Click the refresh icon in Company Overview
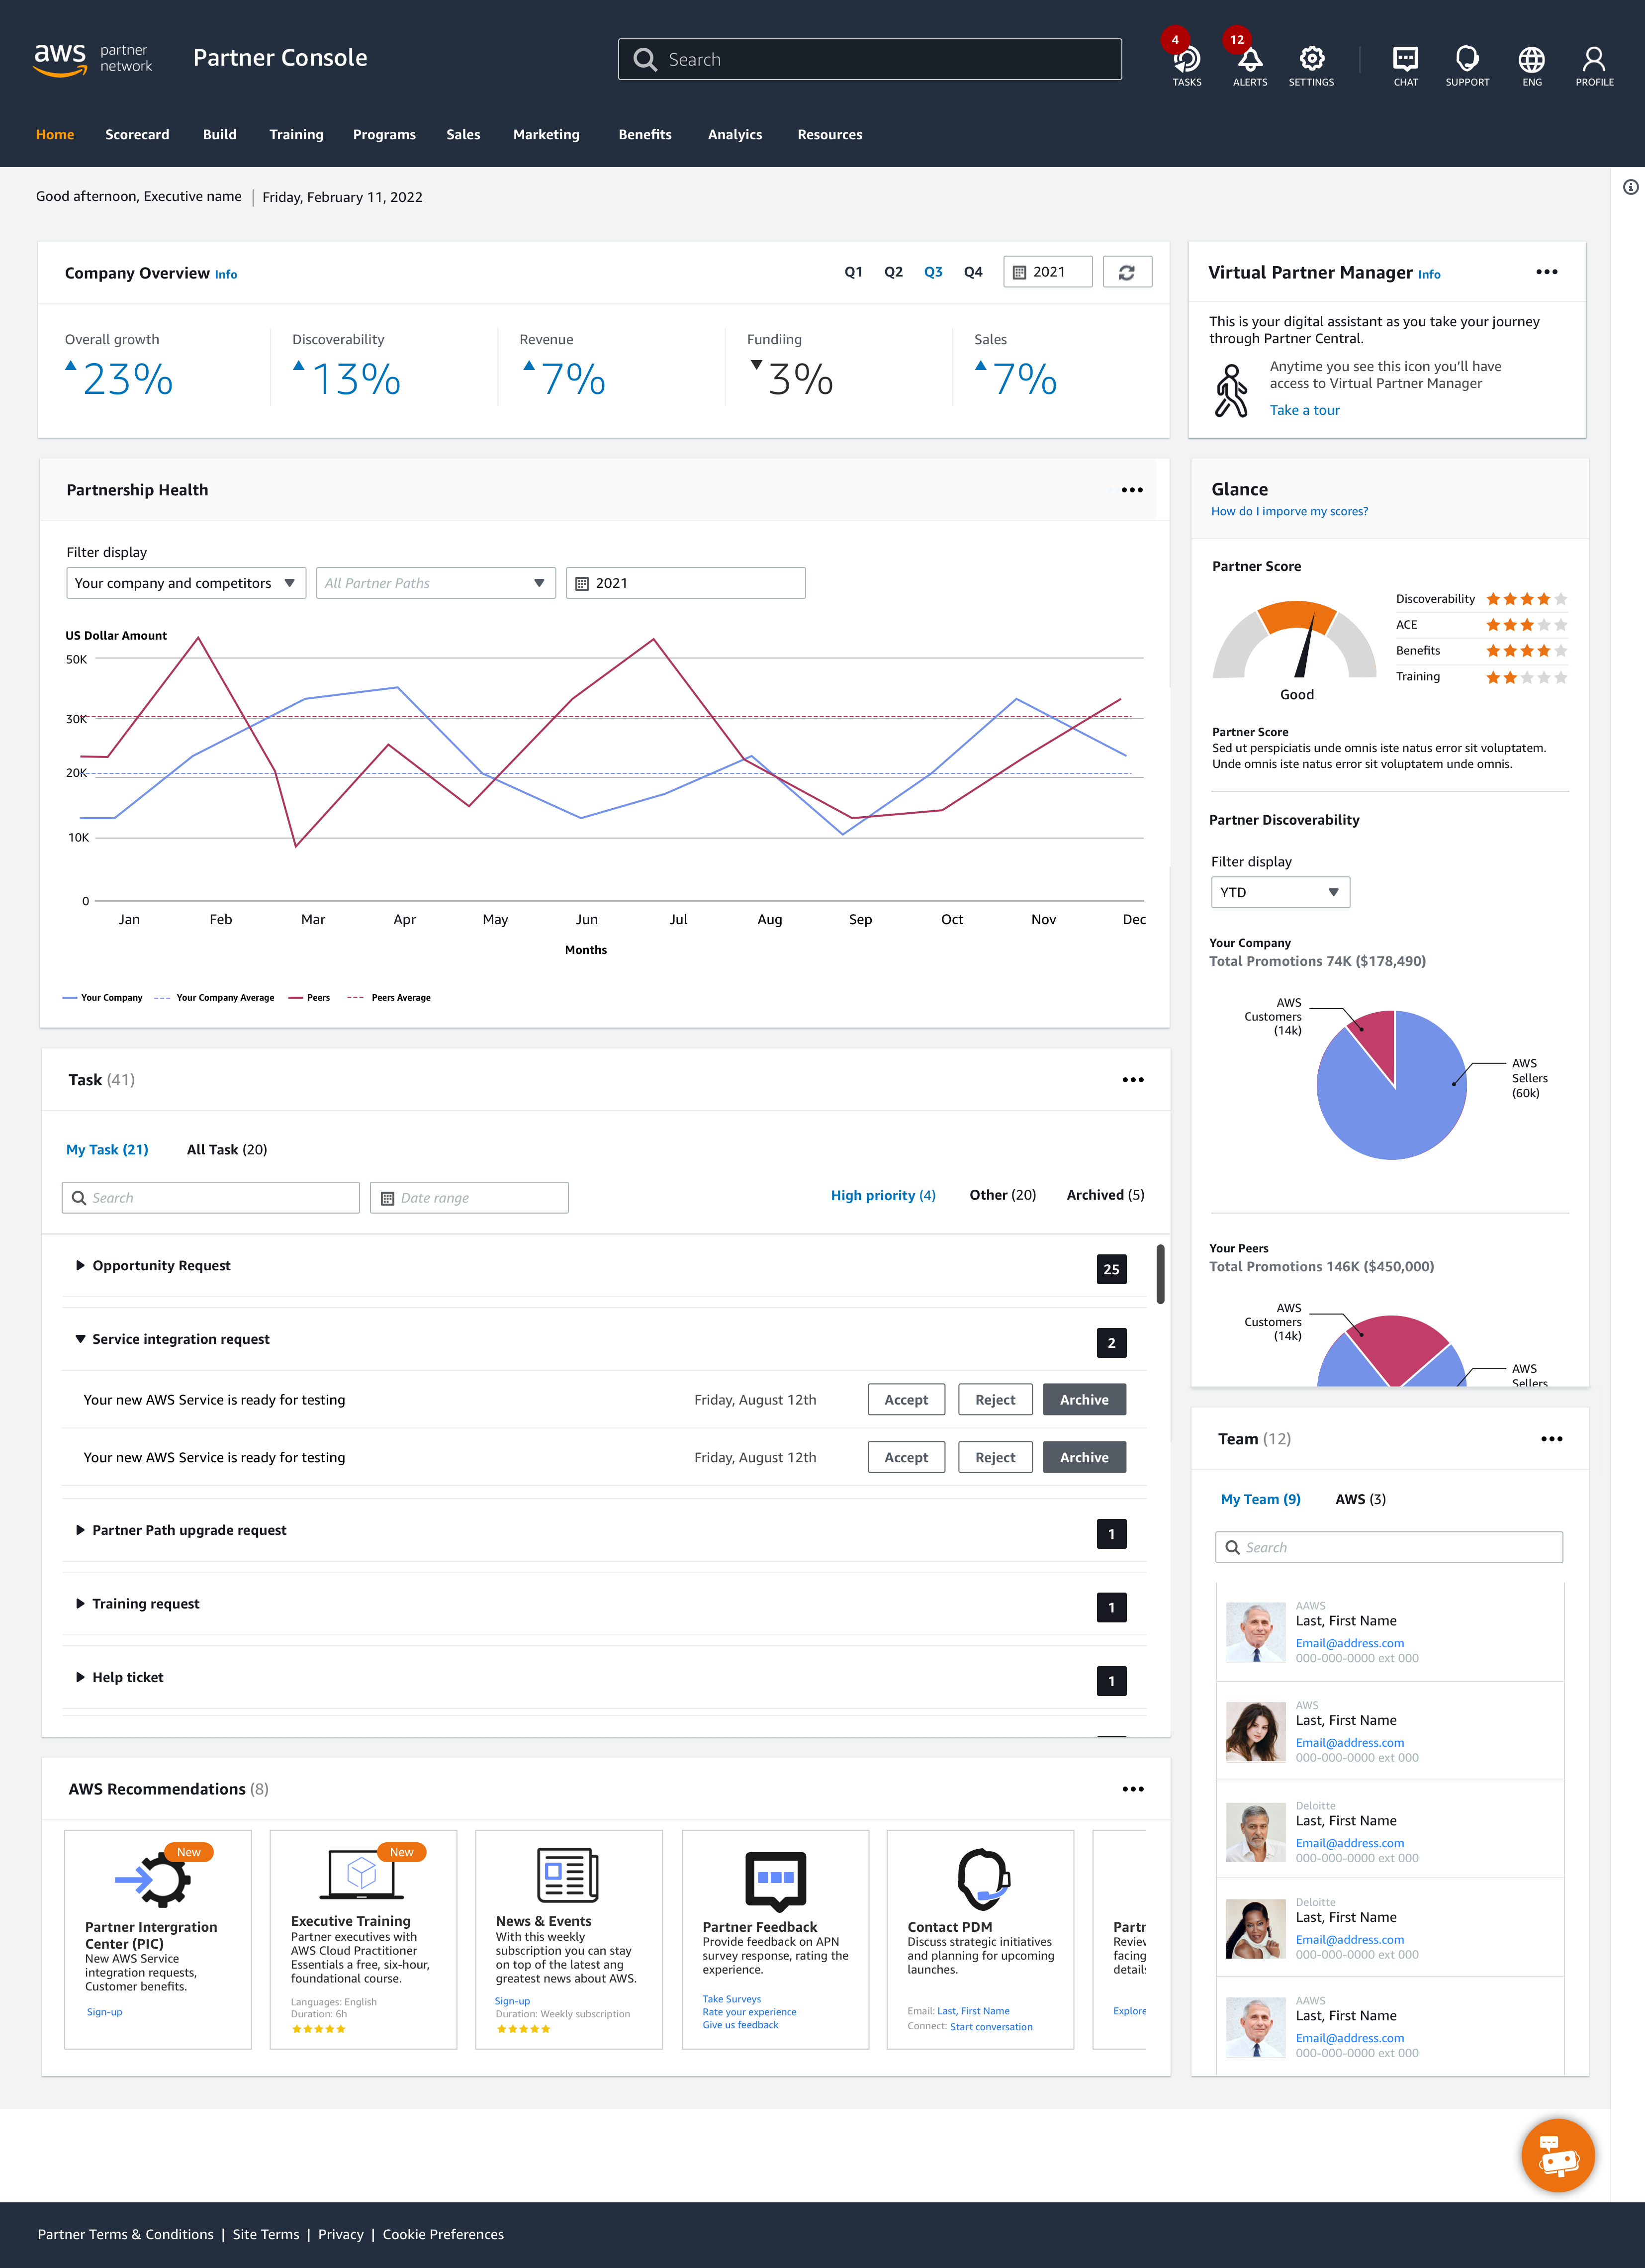This screenshot has width=1645, height=2268. pyautogui.click(x=1127, y=272)
